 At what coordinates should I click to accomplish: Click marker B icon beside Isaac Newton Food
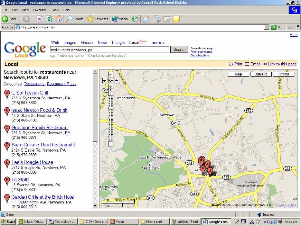(x=7, y=112)
